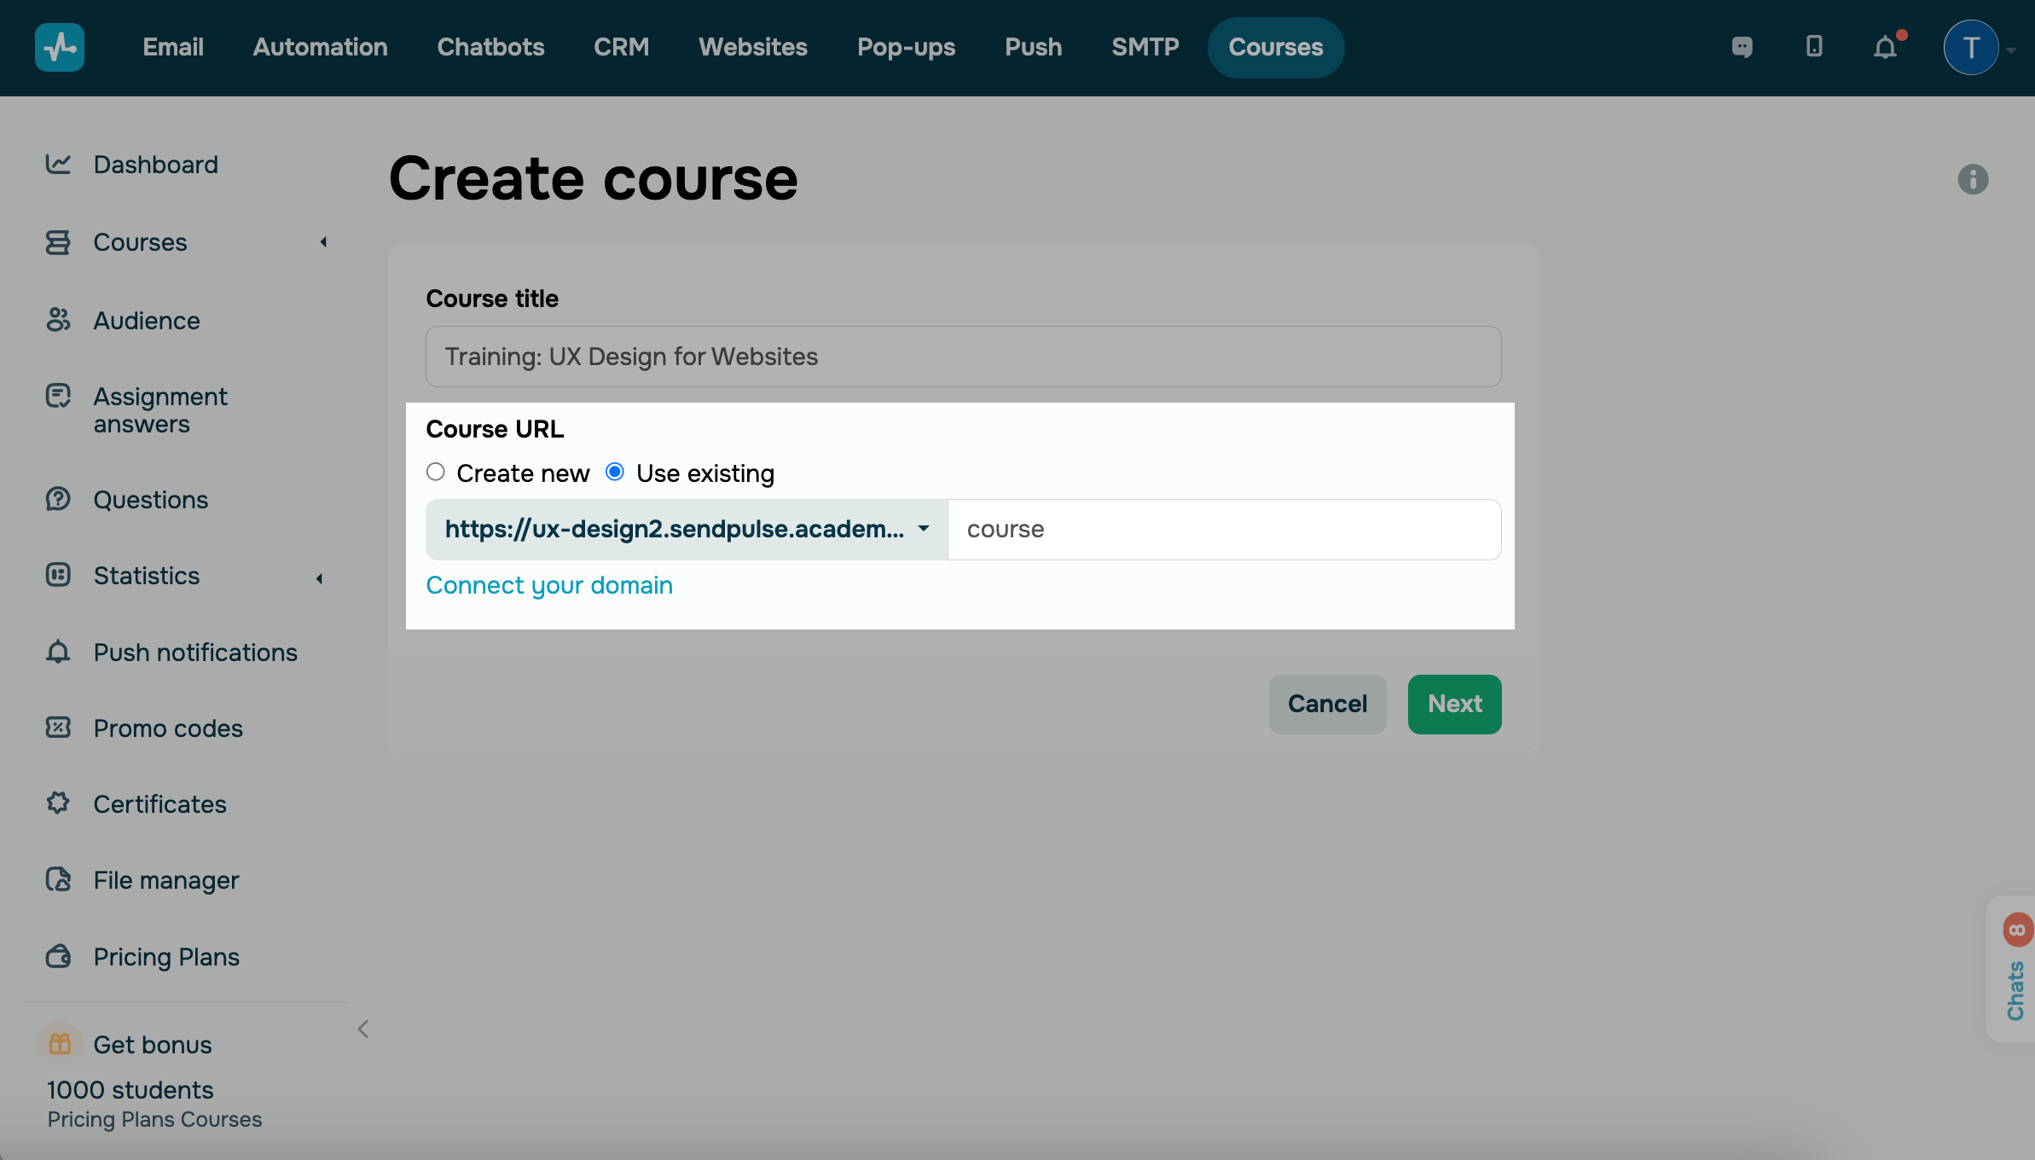The width and height of the screenshot is (2035, 1160).
Task: Click the mobile device icon in header
Action: 1814,47
